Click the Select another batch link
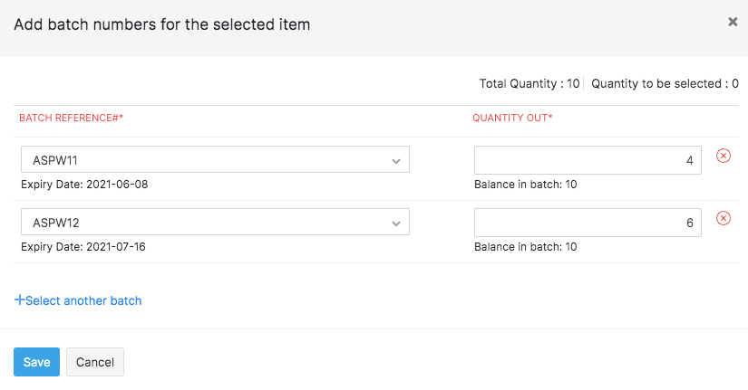748x390 pixels. coord(83,300)
